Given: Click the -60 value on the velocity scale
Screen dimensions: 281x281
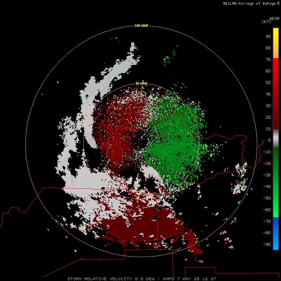Looking at the screenshot, I should [267, 210].
